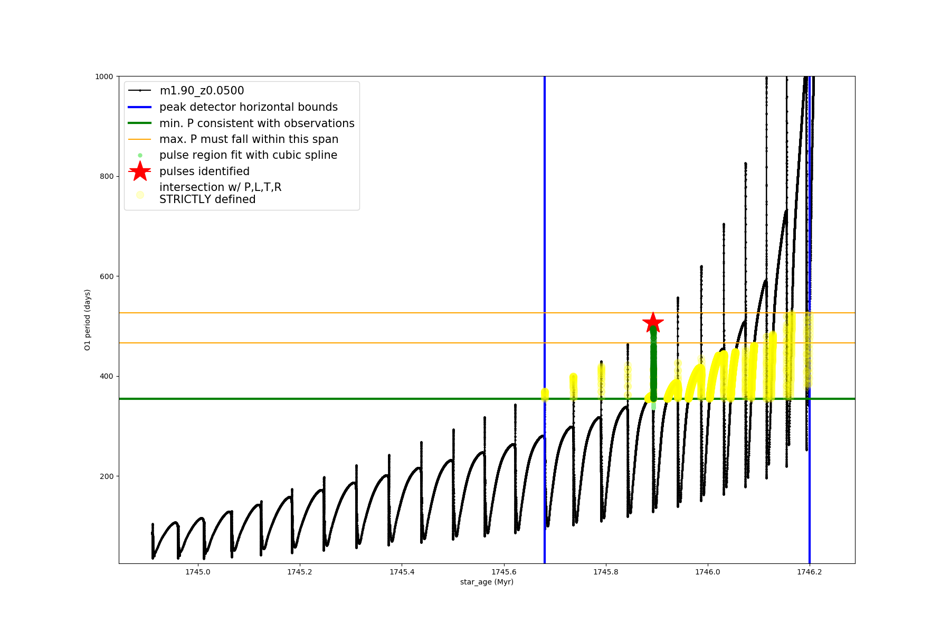Click the 'O1 period (days)' y-axis label
This screenshot has width=950, height=633.
(x=88, y=320)
